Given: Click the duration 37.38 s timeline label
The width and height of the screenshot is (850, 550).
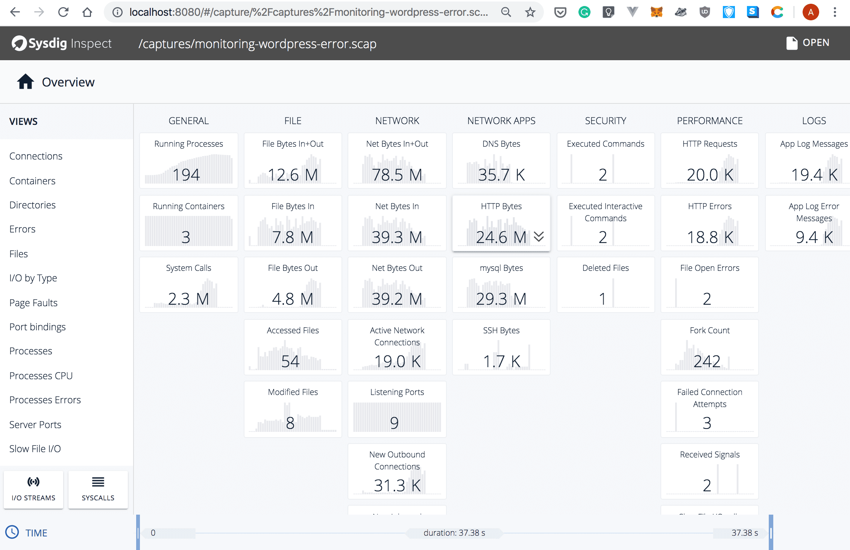Looking at the screenshot, I should [454, 533].
